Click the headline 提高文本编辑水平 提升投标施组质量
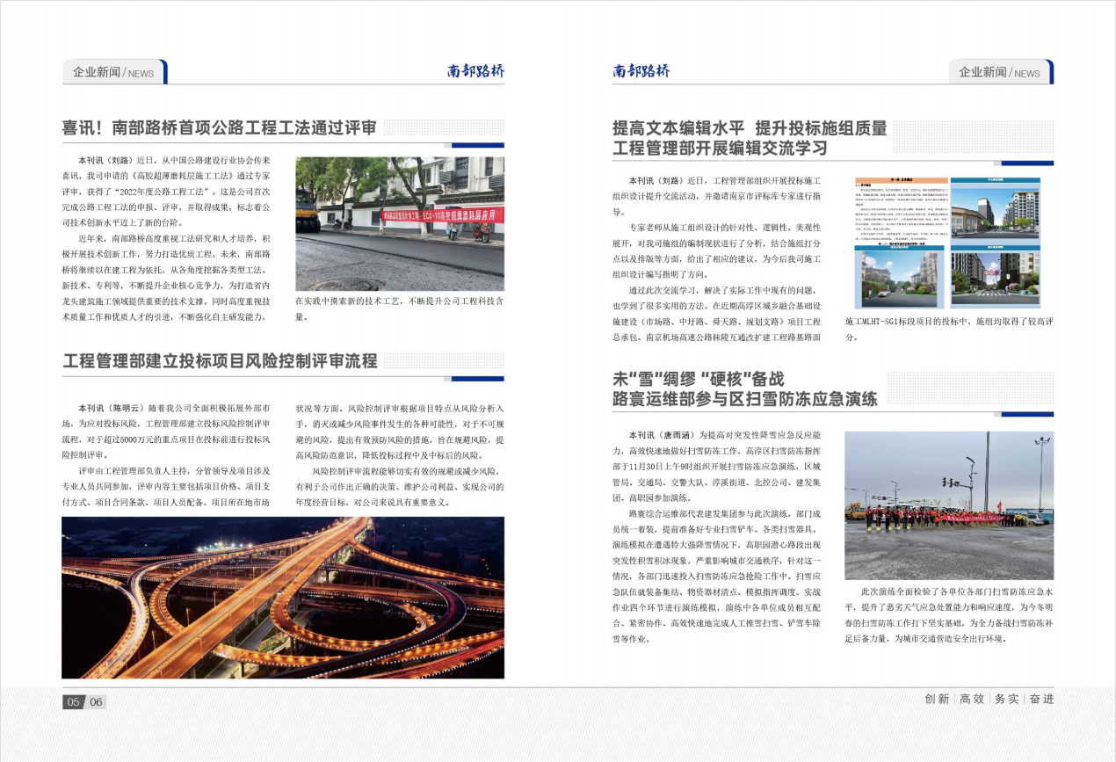 (750, 128)
